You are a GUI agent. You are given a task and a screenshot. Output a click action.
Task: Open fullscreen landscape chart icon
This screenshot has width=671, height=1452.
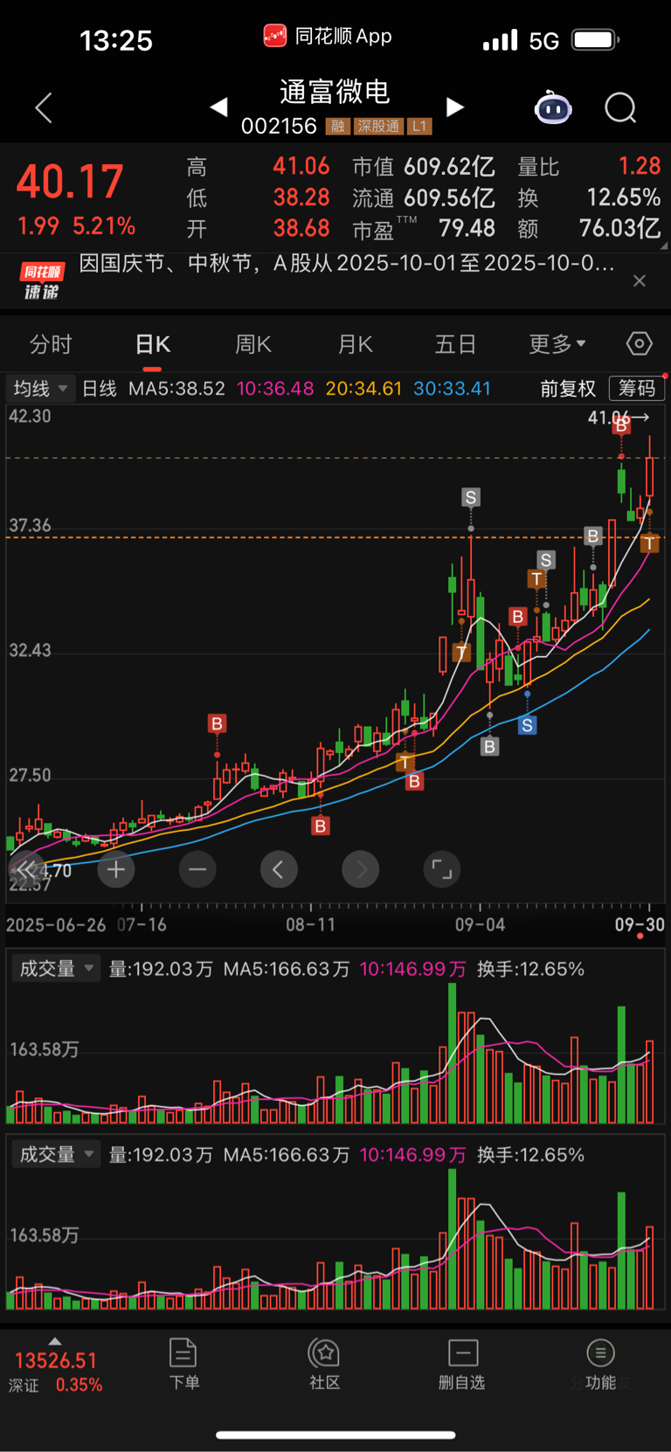click(442, 869)
